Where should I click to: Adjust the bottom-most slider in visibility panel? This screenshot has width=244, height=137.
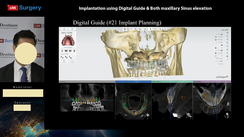point(219,61)
